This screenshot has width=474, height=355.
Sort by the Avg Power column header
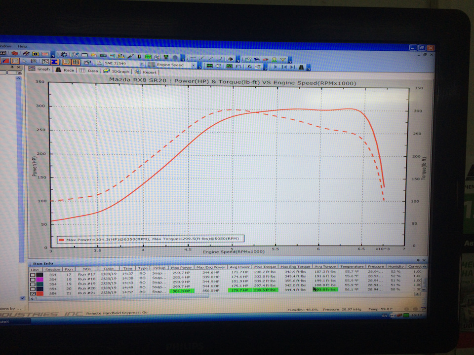click(x=239, y=267)
